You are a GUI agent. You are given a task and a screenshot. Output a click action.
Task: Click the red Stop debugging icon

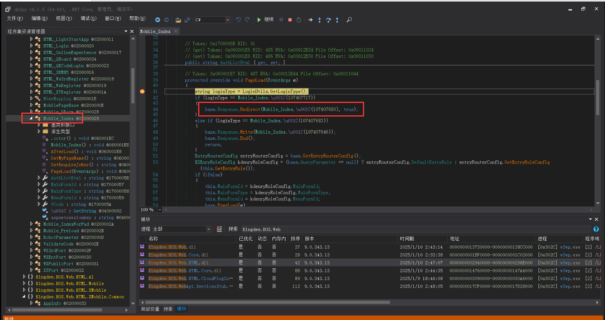(x=290, y=20)
